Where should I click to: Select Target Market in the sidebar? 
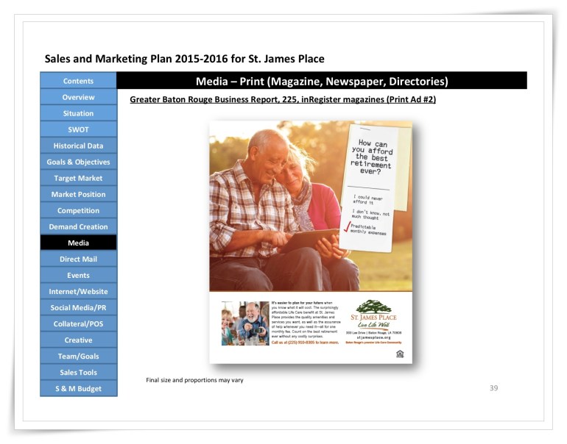78,178
